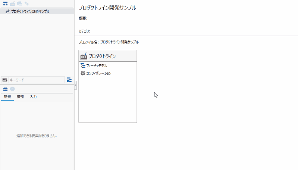Open the コンフィグレーション item
The height and width of the screenshot is (170, 298).
coord(99,73)
